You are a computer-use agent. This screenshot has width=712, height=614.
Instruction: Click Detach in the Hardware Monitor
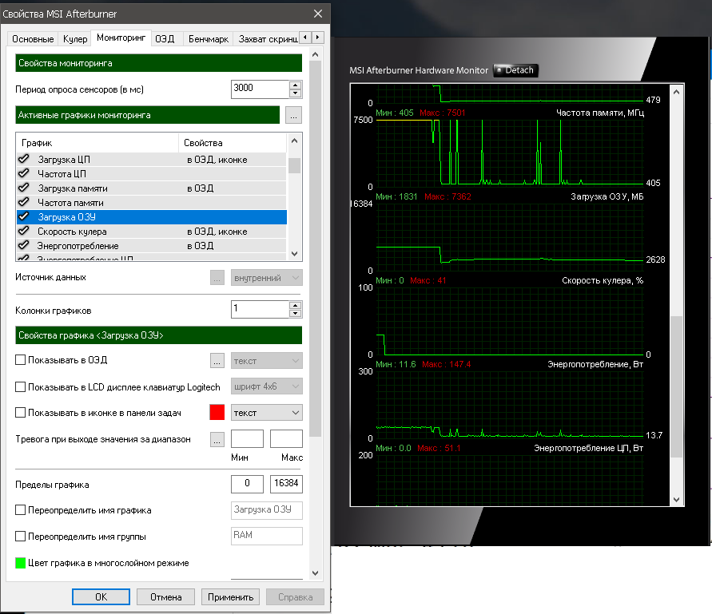click(516, 70)
